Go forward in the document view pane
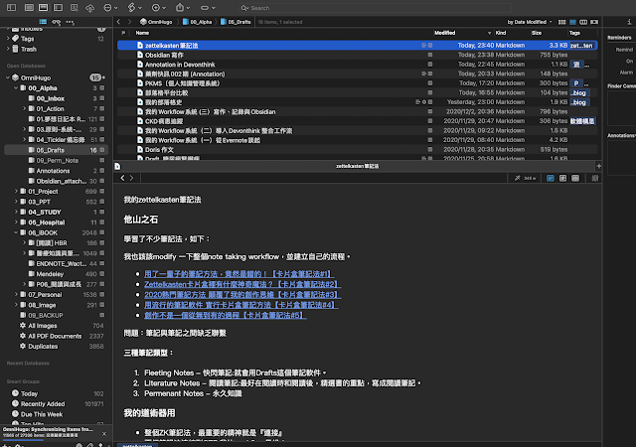The image size is (636, 447). tap(131, 178)
